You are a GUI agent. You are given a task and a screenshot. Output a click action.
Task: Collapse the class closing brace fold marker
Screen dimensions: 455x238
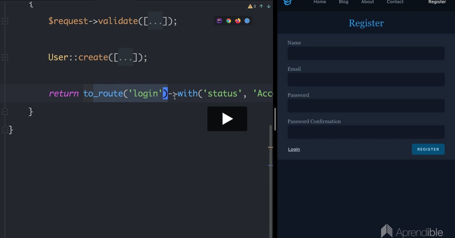(5, 130)
